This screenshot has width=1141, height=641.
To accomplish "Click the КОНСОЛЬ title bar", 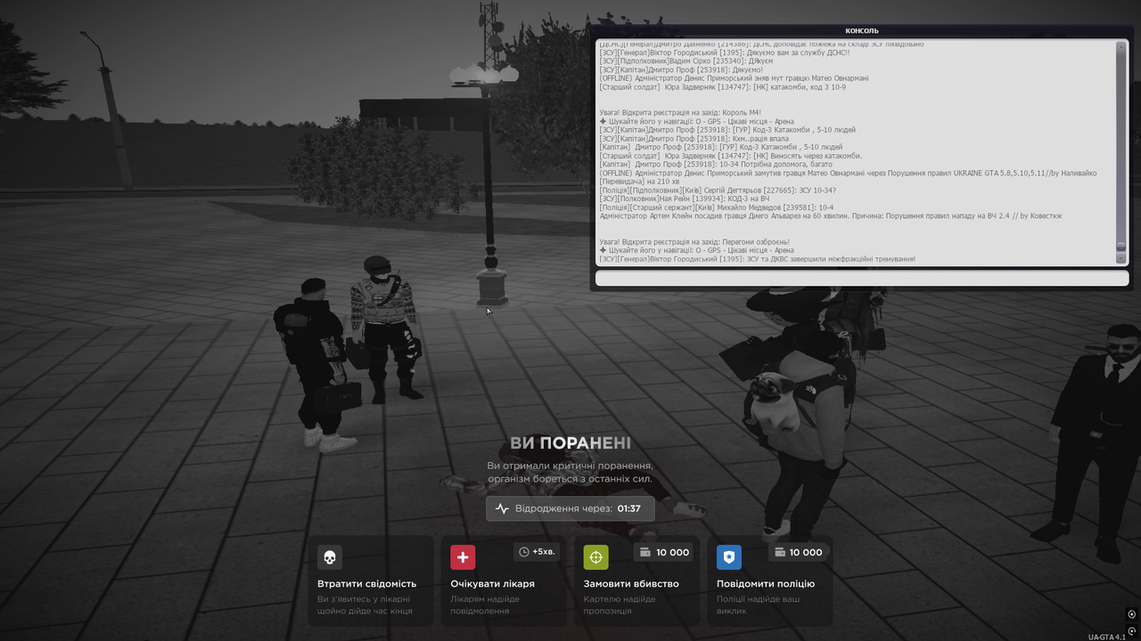I will click(x=862, y=30).
